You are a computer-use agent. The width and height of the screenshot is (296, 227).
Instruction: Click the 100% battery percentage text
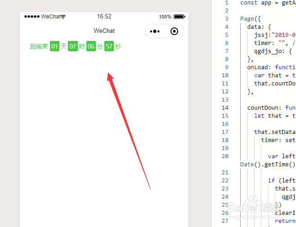pos(165,17)
